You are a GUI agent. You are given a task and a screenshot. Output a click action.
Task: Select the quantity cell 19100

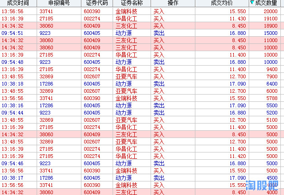270,19
